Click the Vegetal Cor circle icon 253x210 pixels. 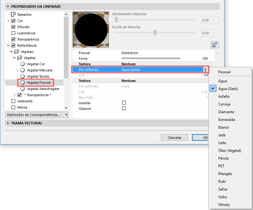[x=23, y=64]
